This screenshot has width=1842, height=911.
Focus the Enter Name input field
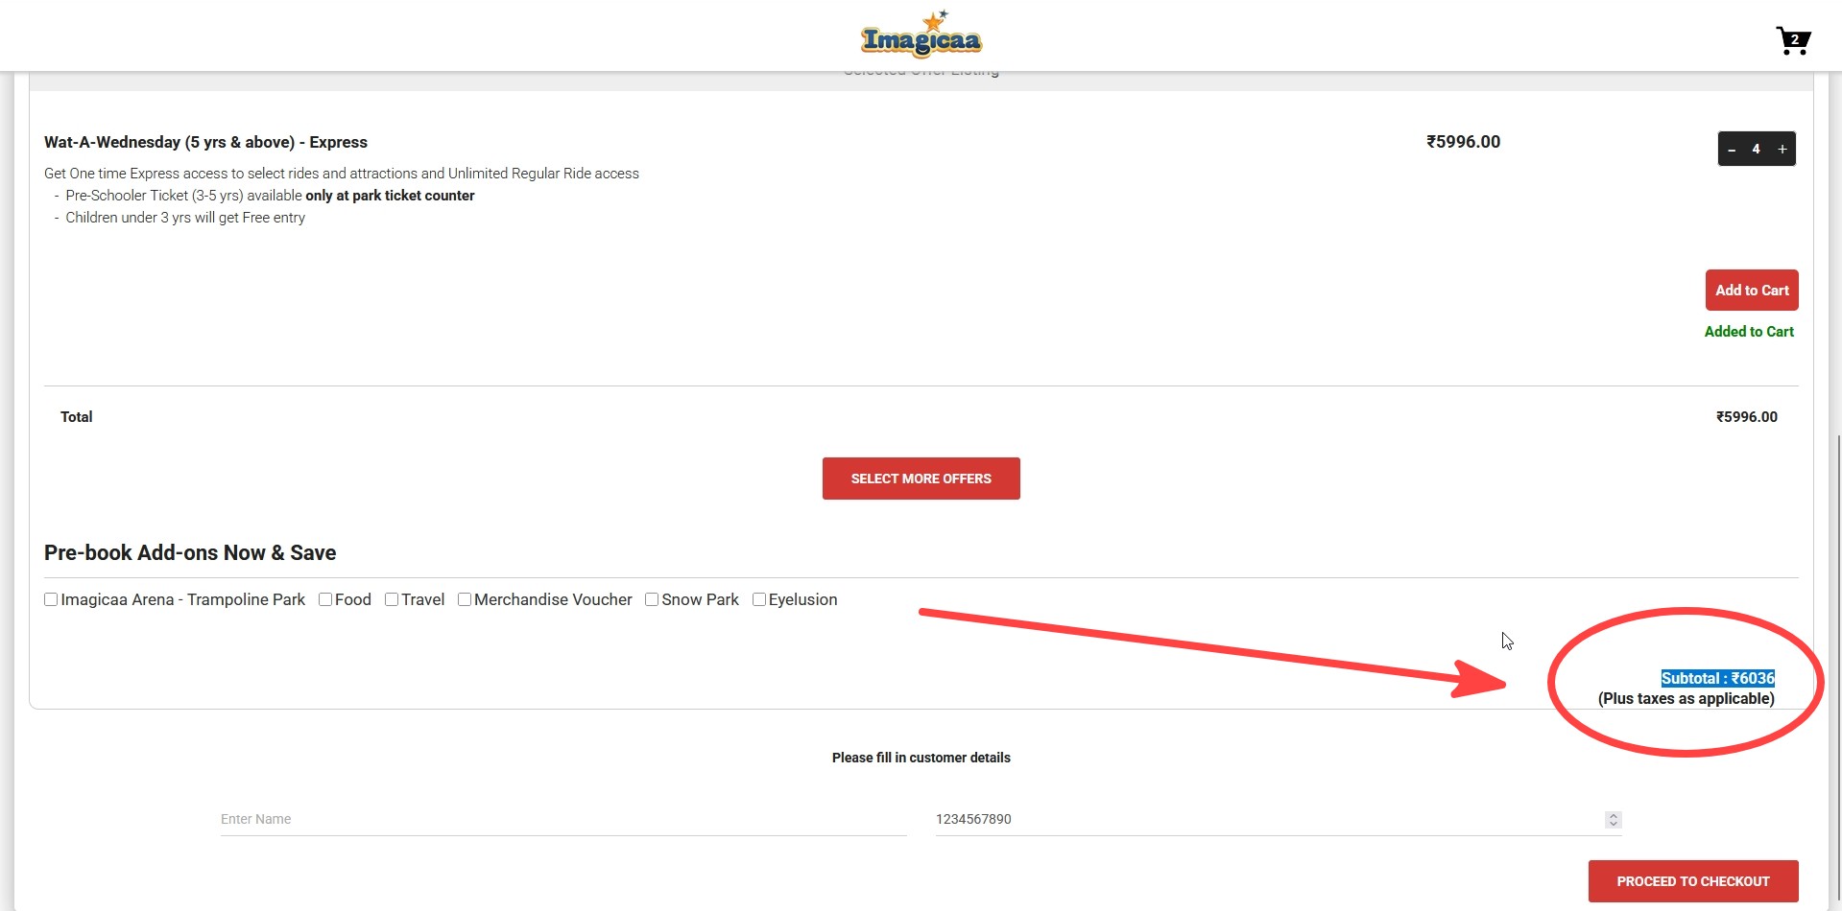[x=563, y=819]
